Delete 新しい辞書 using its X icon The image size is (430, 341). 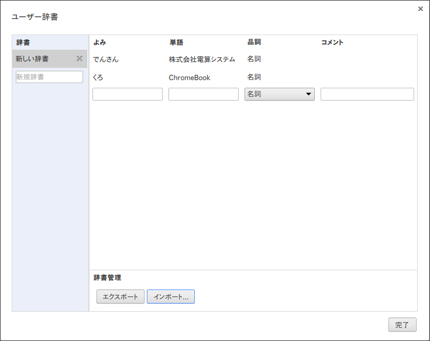[x=80, y=58]
